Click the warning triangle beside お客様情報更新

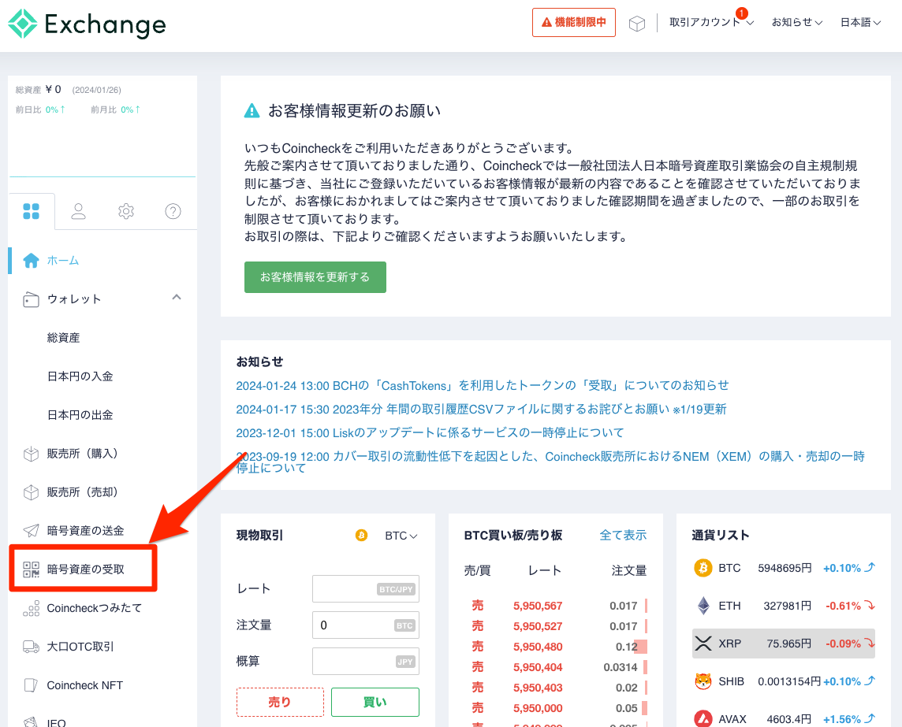[x=252, y=110]
